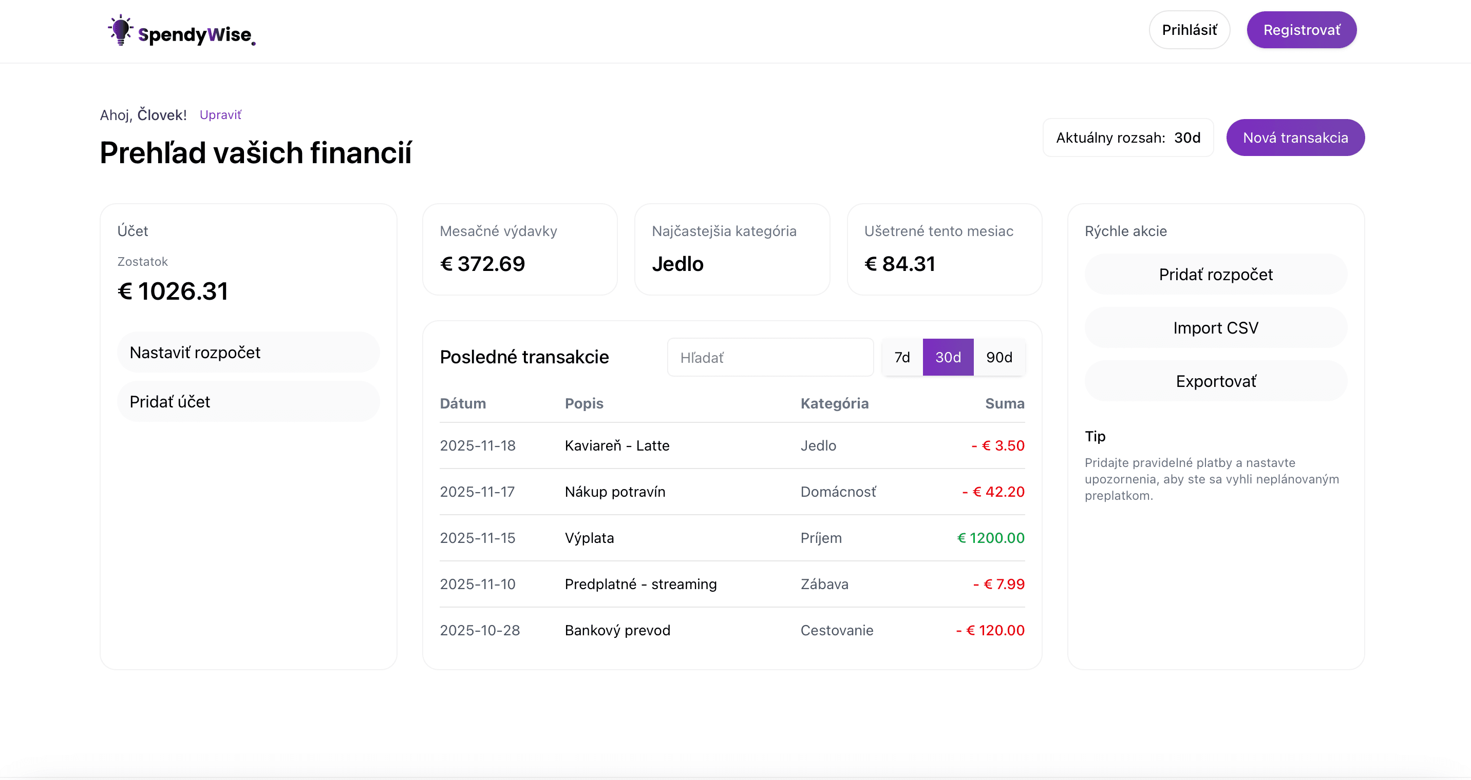Focus the Hľadať search field
Viewport: 1471px width, 780px height.
click(x=769, y=357)
